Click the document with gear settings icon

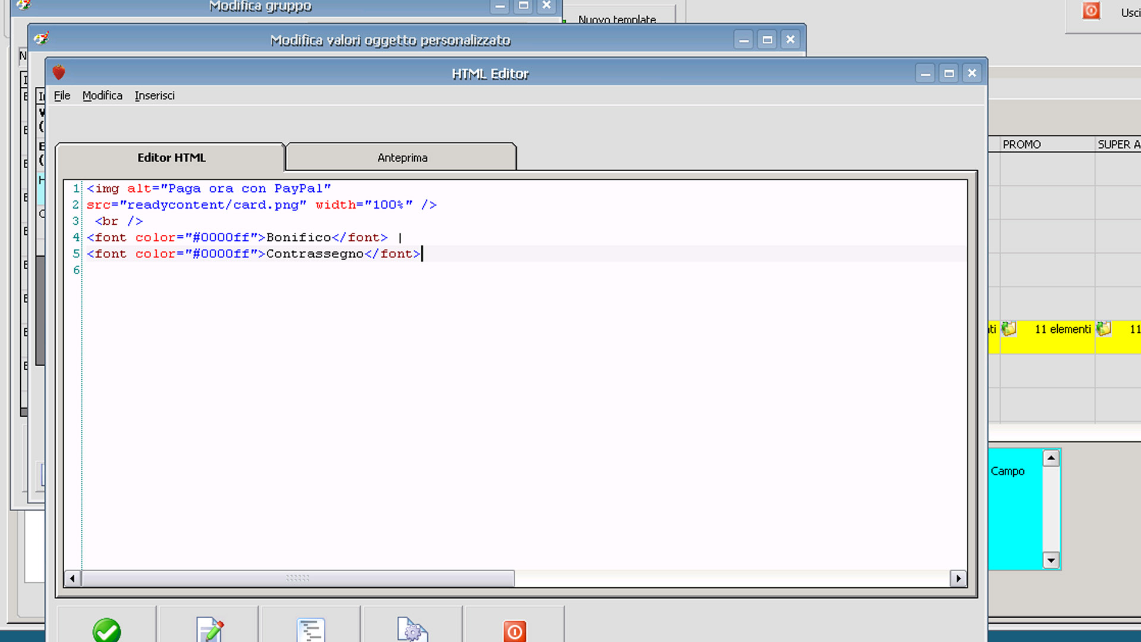[412, 630]
